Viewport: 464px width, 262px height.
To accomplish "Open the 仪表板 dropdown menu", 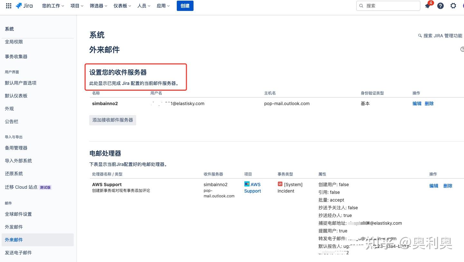I will coord(122,6).
